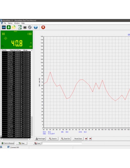The width and height of the screenshot is (130, 168).
Task: Open file with the folder icon
Action: point(14,27)
